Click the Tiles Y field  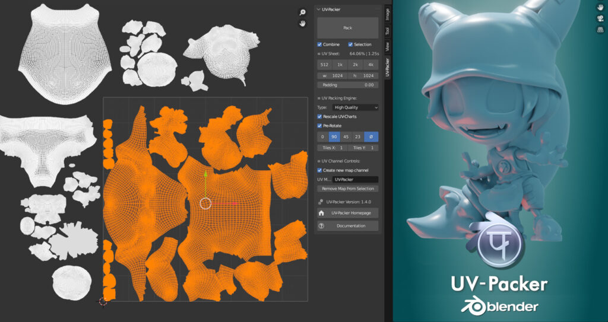pos(364,148)
